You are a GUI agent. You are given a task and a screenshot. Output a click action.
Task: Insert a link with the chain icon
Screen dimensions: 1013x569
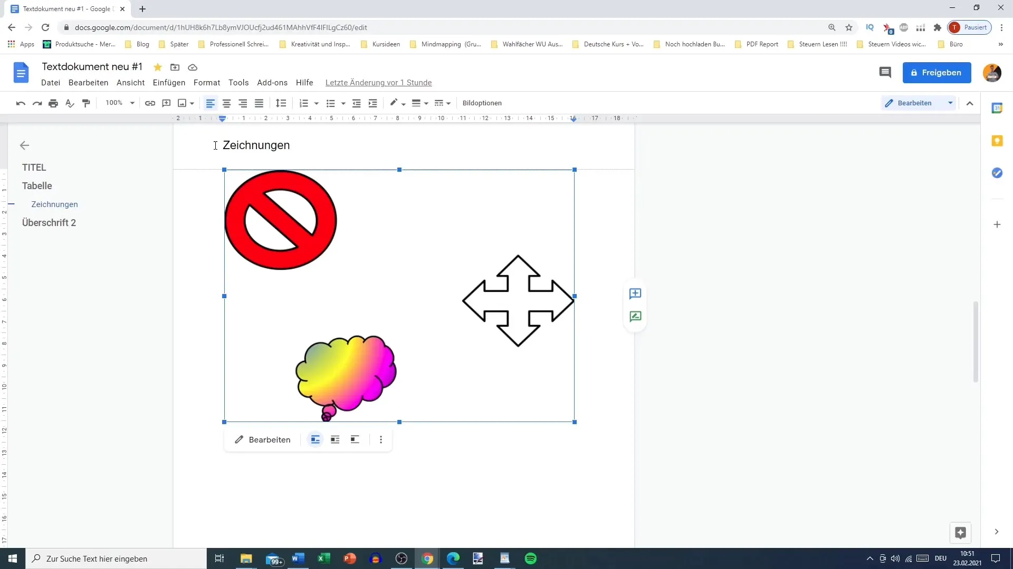pos(150,103)
